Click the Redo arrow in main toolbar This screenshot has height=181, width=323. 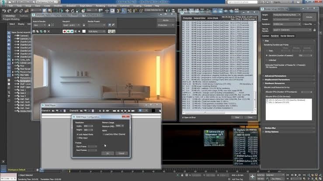coord(9,10)
